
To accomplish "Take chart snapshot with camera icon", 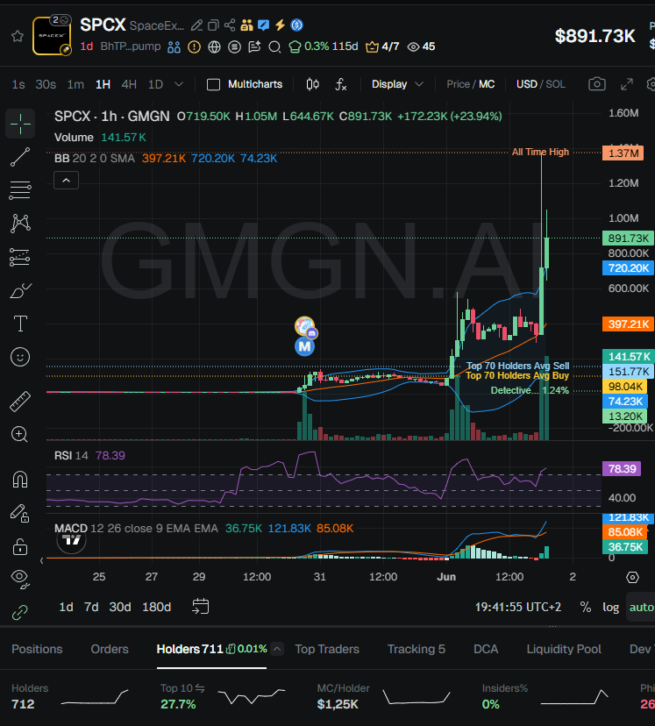I will 596,84.
